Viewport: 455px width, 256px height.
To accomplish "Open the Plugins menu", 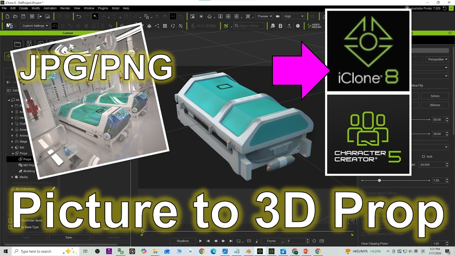I will click(x=103, y=8).
